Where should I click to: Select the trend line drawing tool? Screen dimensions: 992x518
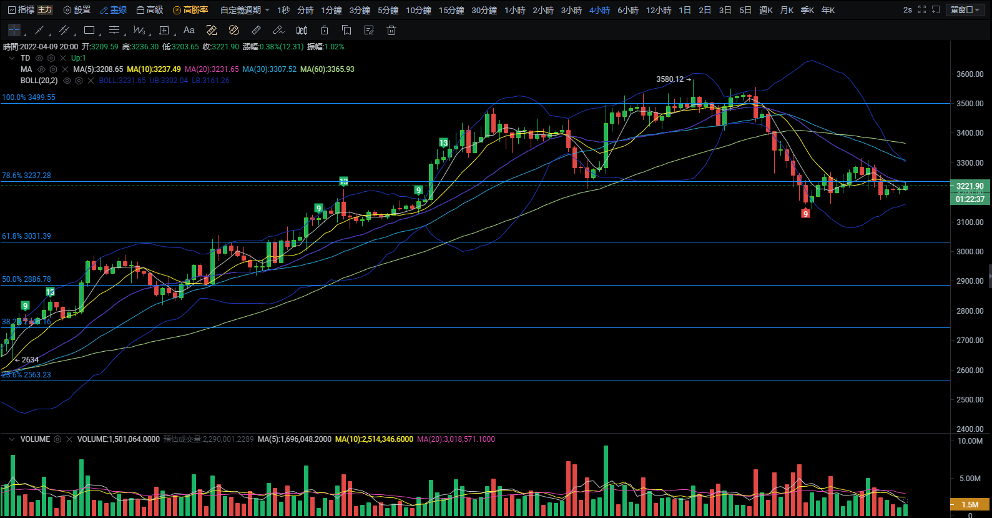39,30
